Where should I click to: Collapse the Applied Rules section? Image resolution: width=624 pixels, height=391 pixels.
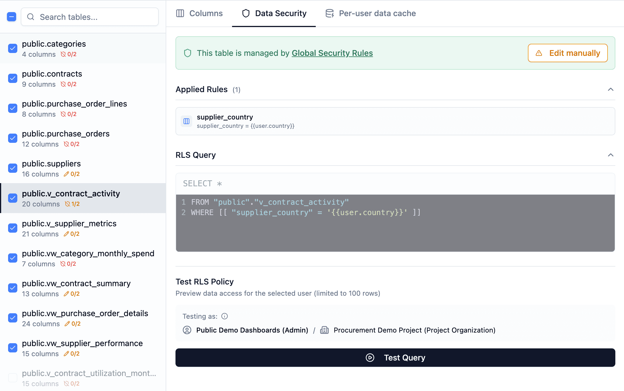(x=610, y=89)
